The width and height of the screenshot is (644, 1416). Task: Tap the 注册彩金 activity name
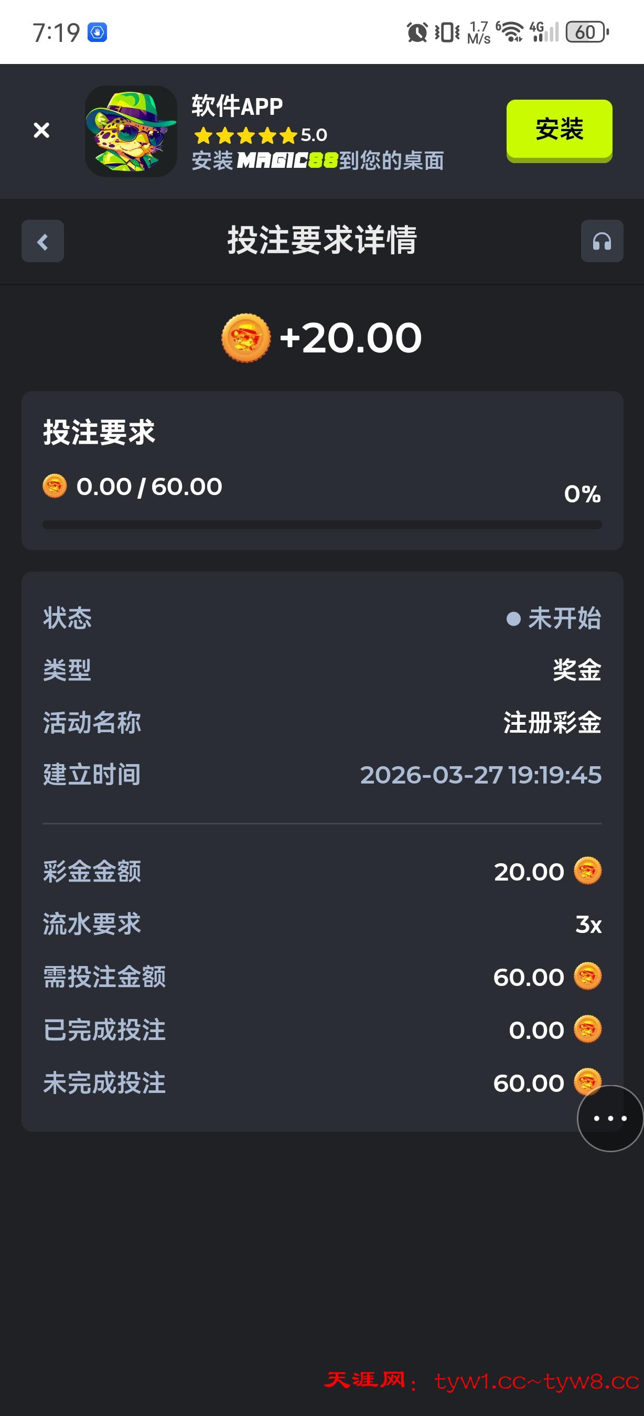(552, 722)
